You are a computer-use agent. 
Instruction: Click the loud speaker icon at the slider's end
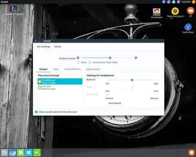(136, 58)
